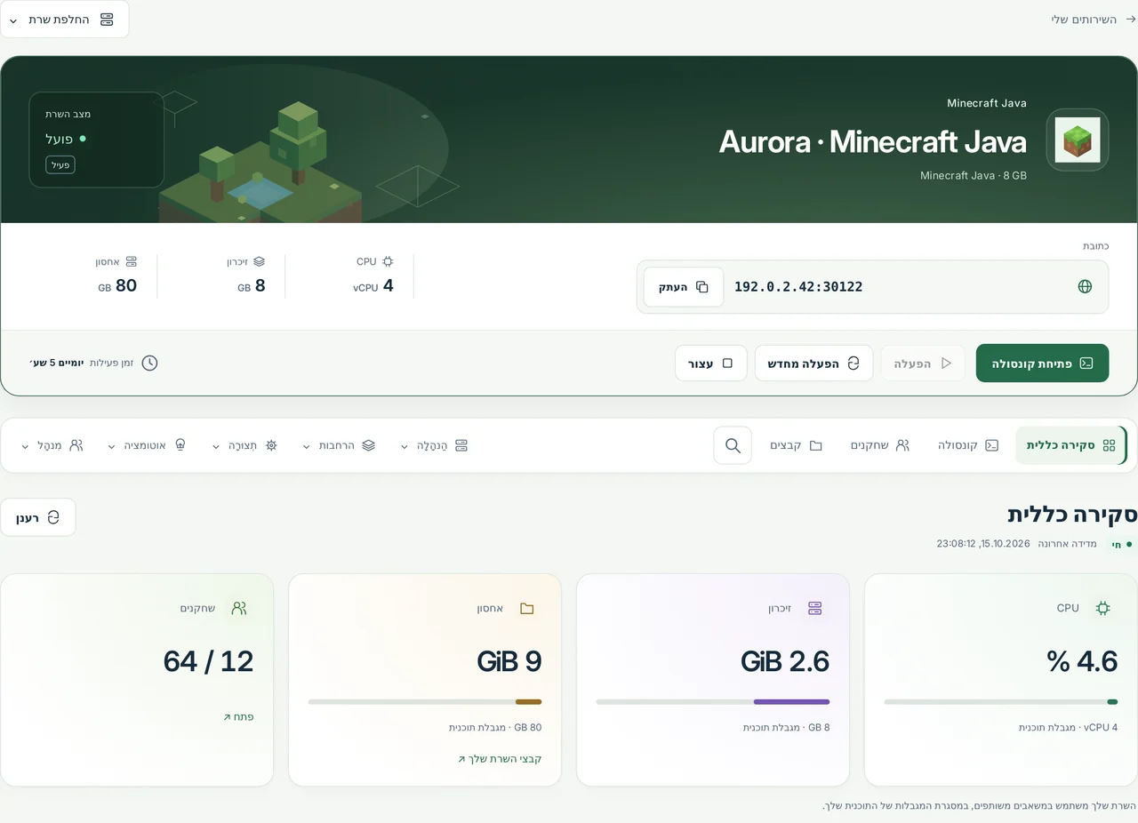
Task: Click the 64 / 12 players count
Action: coord(208,661)
